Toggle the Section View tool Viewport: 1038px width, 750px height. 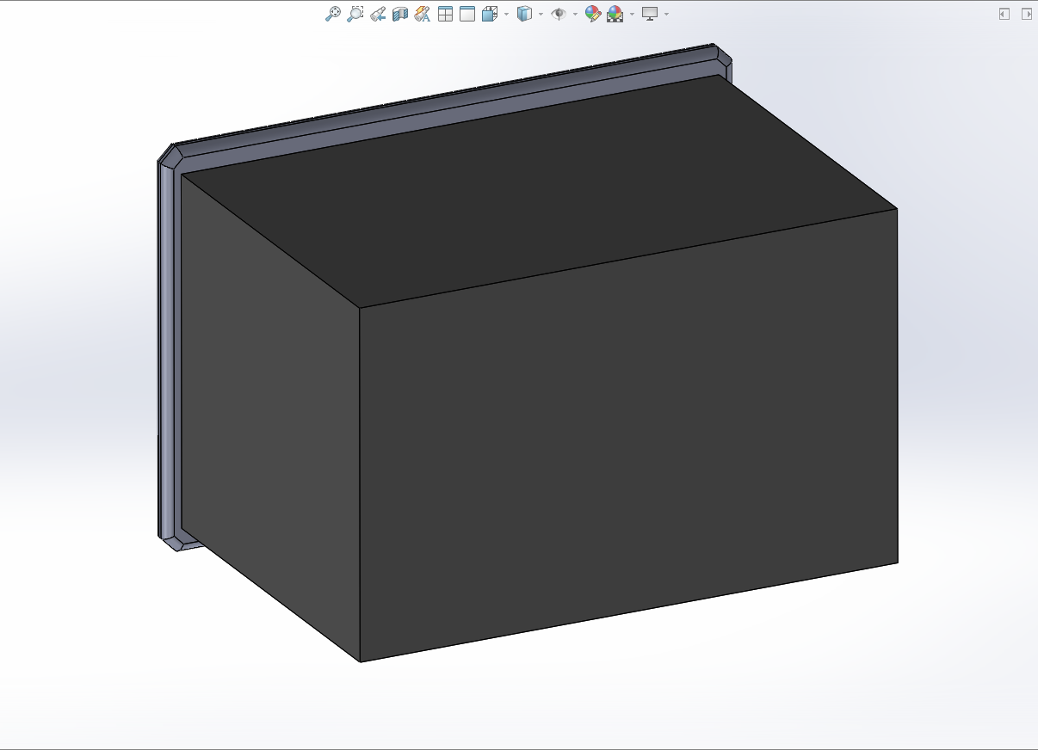tap(400, 14)
